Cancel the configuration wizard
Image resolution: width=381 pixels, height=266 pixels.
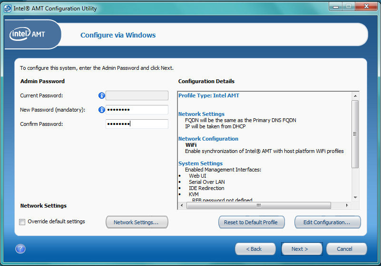(346, 249)
